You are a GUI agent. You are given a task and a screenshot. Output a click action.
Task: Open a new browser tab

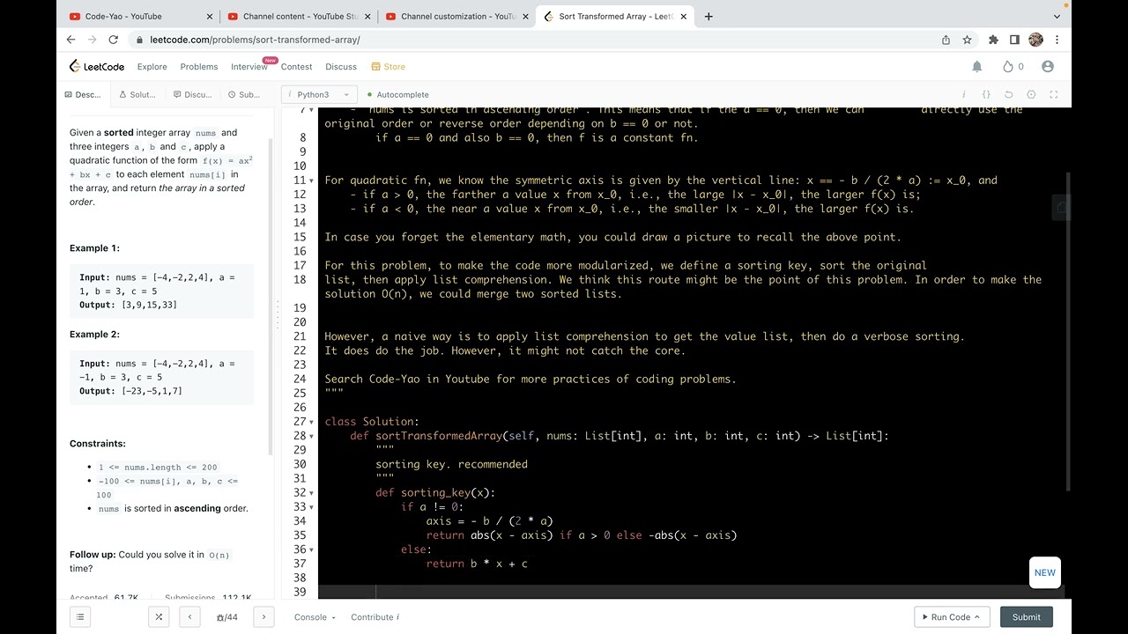pos(709,16)
